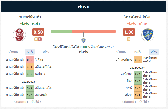
Task: Select the ทั้งหมด tab under Salernitana
Action: tap(13, 52)
